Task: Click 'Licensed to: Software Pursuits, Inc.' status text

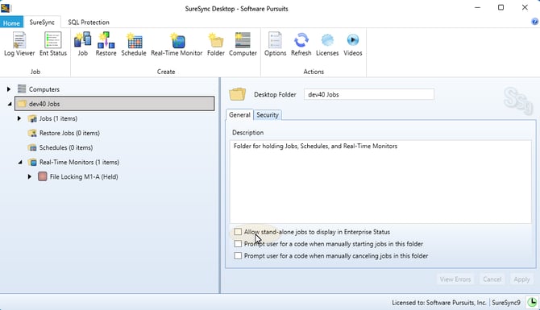Action: point(439,303)
